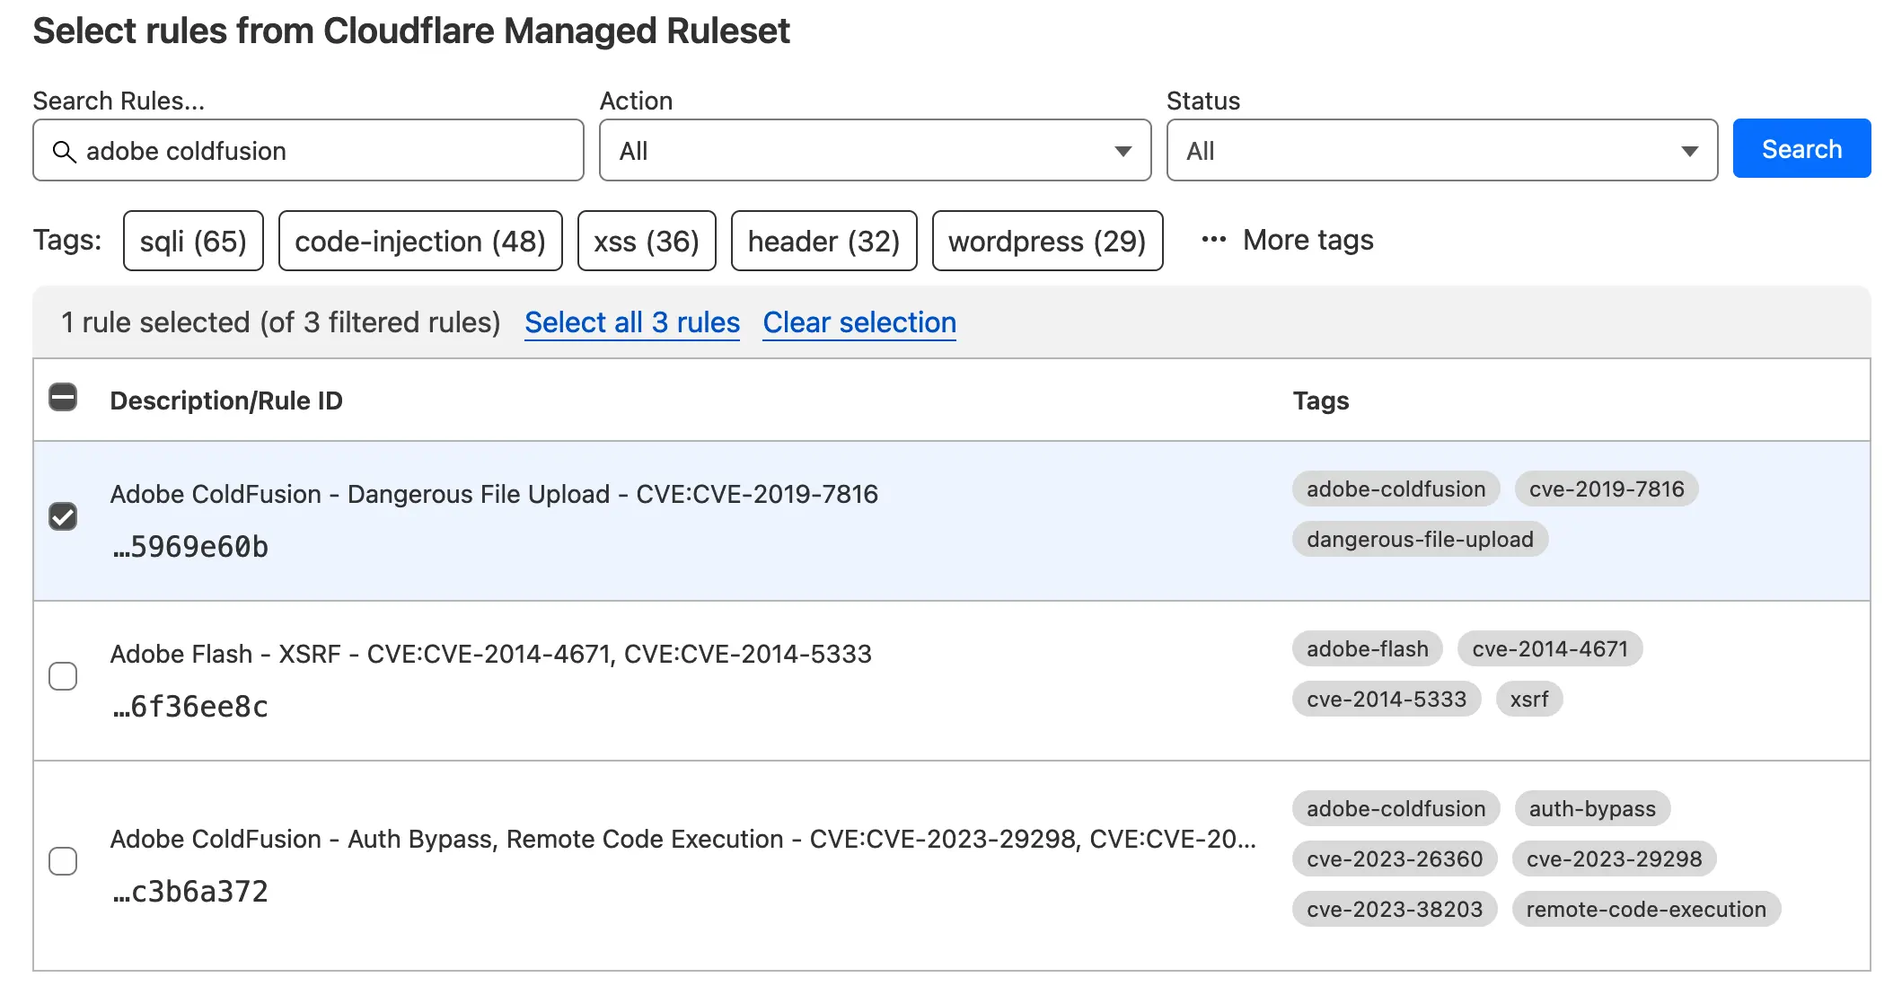Click Select all 3 rules link
This screenshot has width=1893, height=995.
(x=632, y=322)
